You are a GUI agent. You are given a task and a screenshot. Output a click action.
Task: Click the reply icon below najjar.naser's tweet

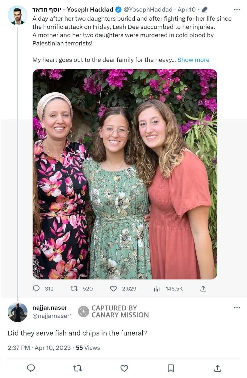click(31, 368)
